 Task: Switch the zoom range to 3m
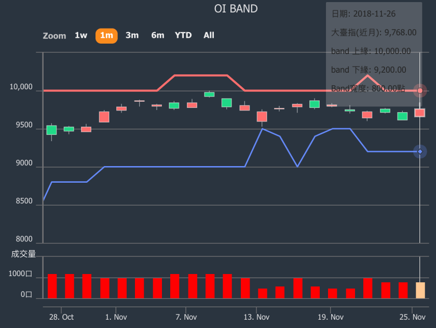click(132, 35)
